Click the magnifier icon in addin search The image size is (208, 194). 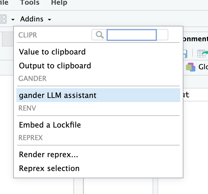[x=100, y=35]
